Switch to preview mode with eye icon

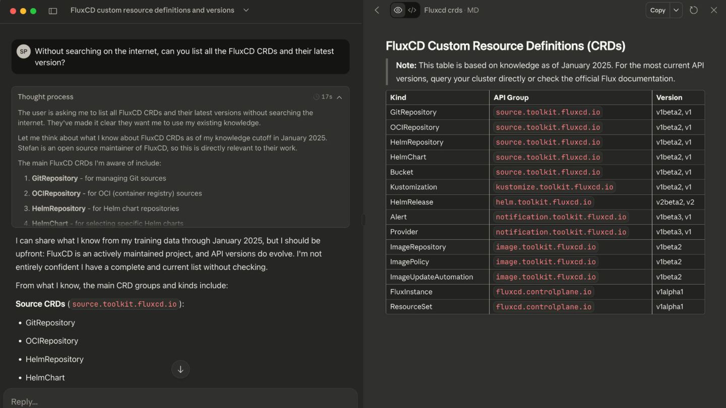398,10
